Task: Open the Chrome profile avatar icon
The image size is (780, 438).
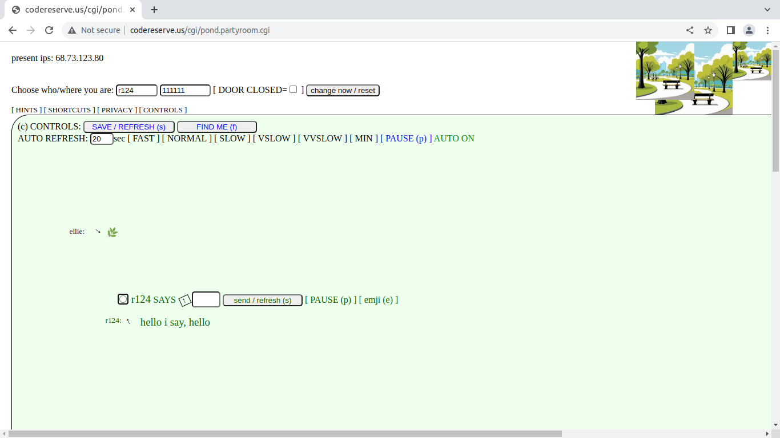Action: click(x=749, y=30)
